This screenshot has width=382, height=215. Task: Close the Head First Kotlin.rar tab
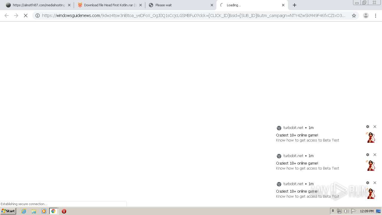[x=141, y=5]
